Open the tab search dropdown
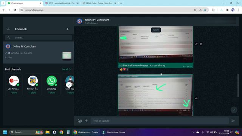Viewport: 242px width, 136px height. (x=3, y=3)
